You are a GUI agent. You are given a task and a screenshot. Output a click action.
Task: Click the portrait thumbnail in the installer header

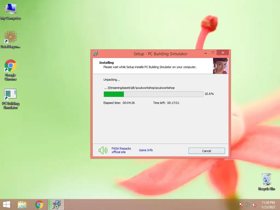(x=220, y=66)
